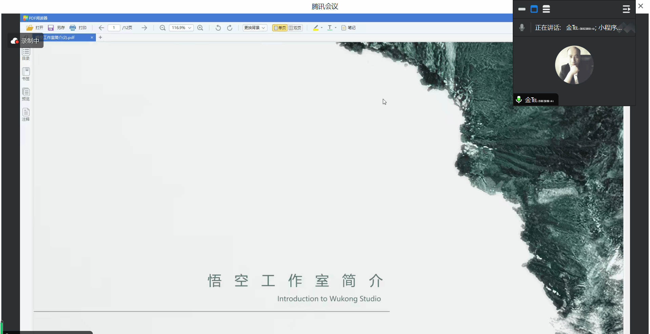The width and height of the screenshot is (650, 334).
Task: Switch to double page (双页) view
Action: coord(295,28)
